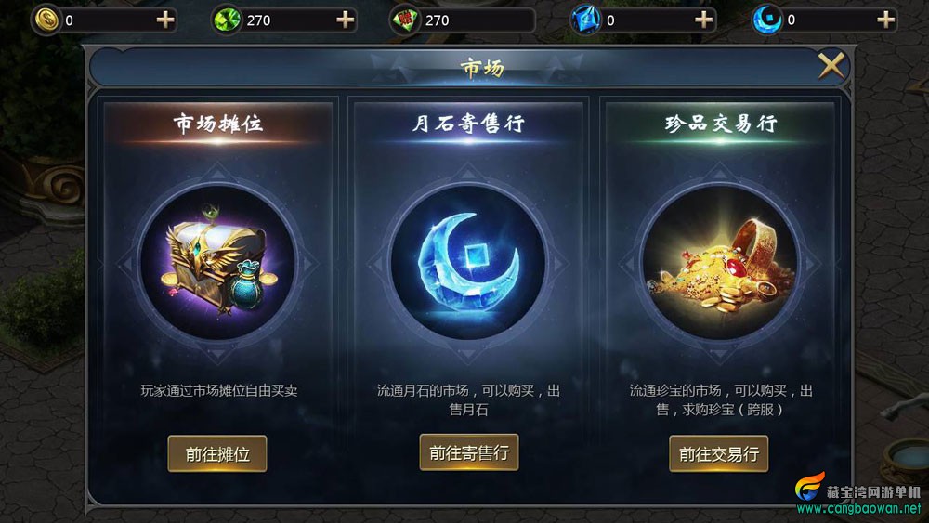The height and width of the screenshot is (523, 929).
Task: Add gold coins with plus button
Action: click(x=165, y=20)
